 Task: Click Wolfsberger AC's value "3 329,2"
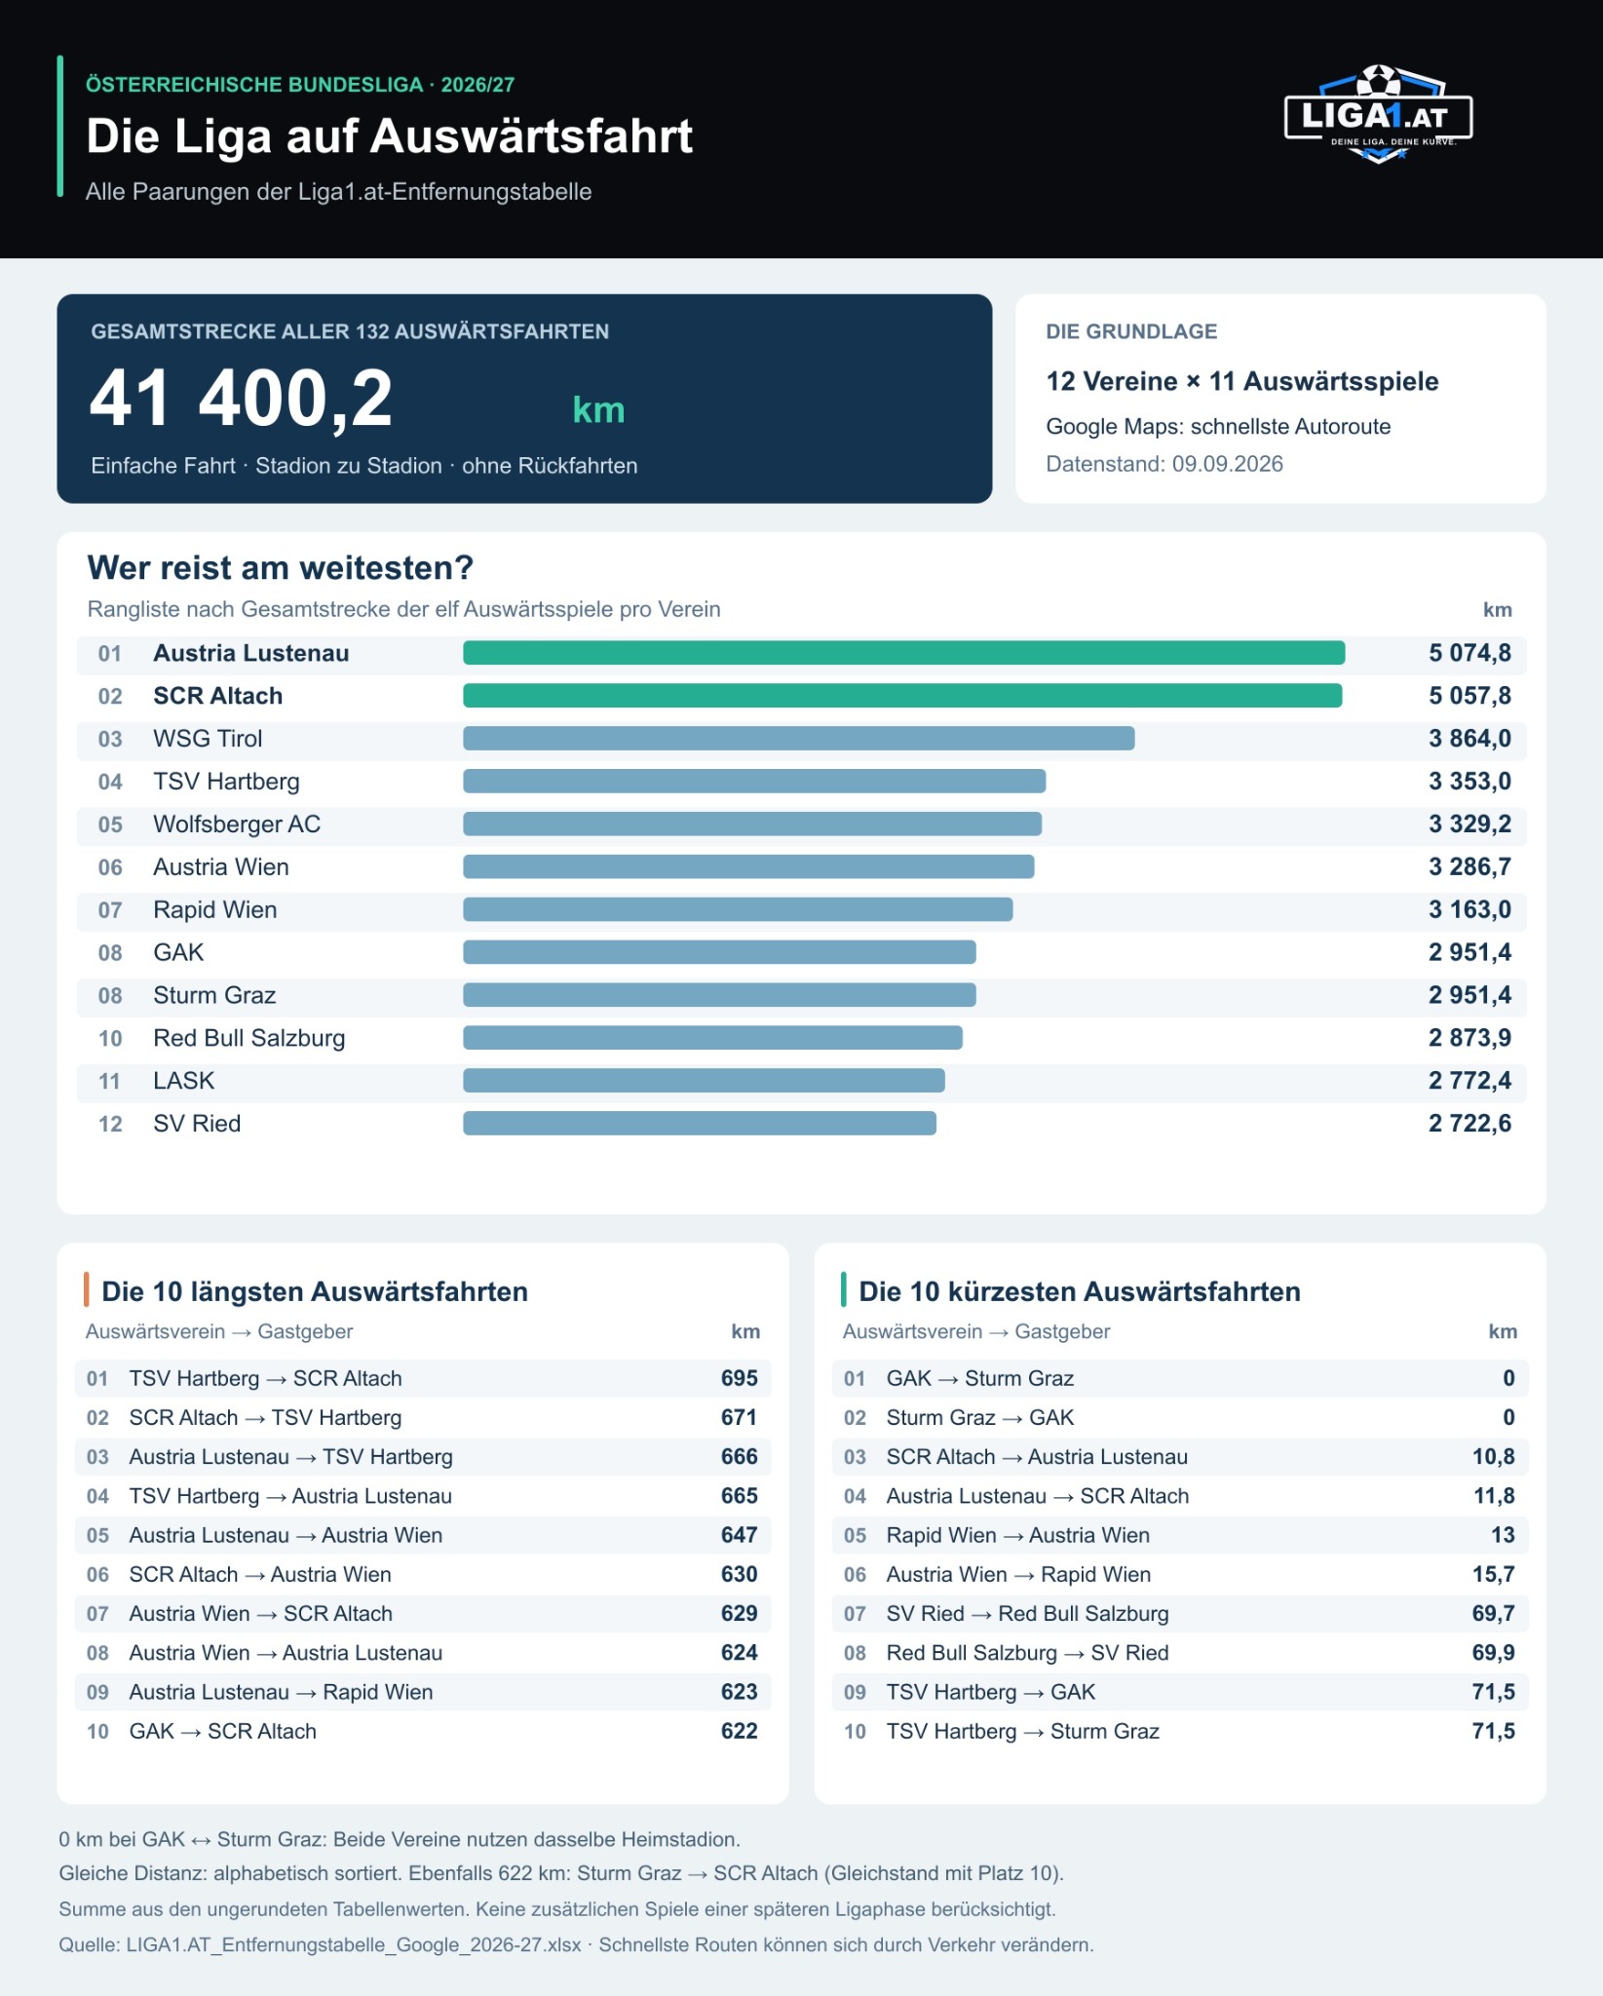(x=1470, y=825)
